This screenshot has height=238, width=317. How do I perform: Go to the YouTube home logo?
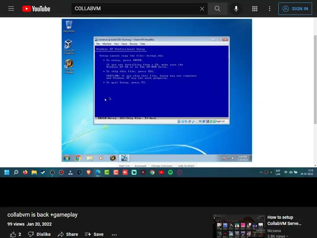point(36,9)
